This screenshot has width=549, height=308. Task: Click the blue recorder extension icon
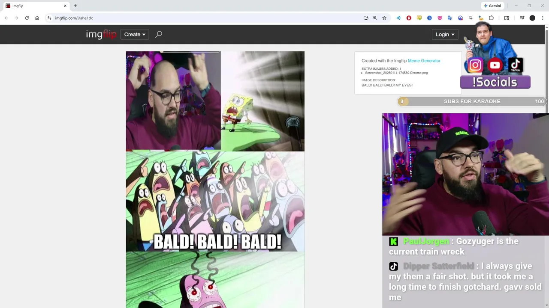coord(460,18)
